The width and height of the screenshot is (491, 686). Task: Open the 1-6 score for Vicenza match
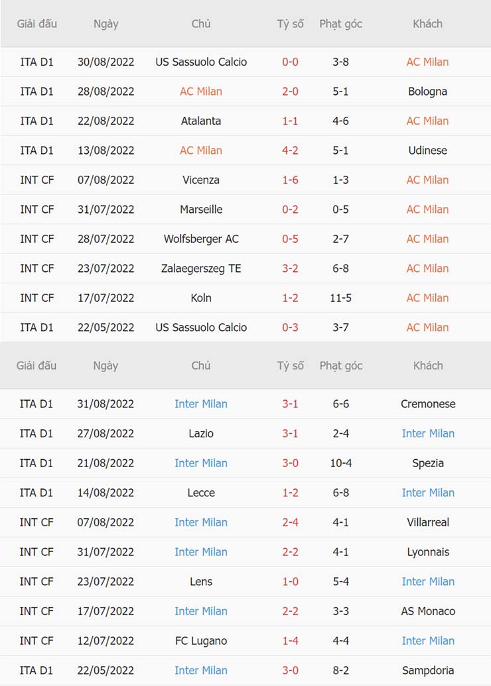[x=290, y=180]
